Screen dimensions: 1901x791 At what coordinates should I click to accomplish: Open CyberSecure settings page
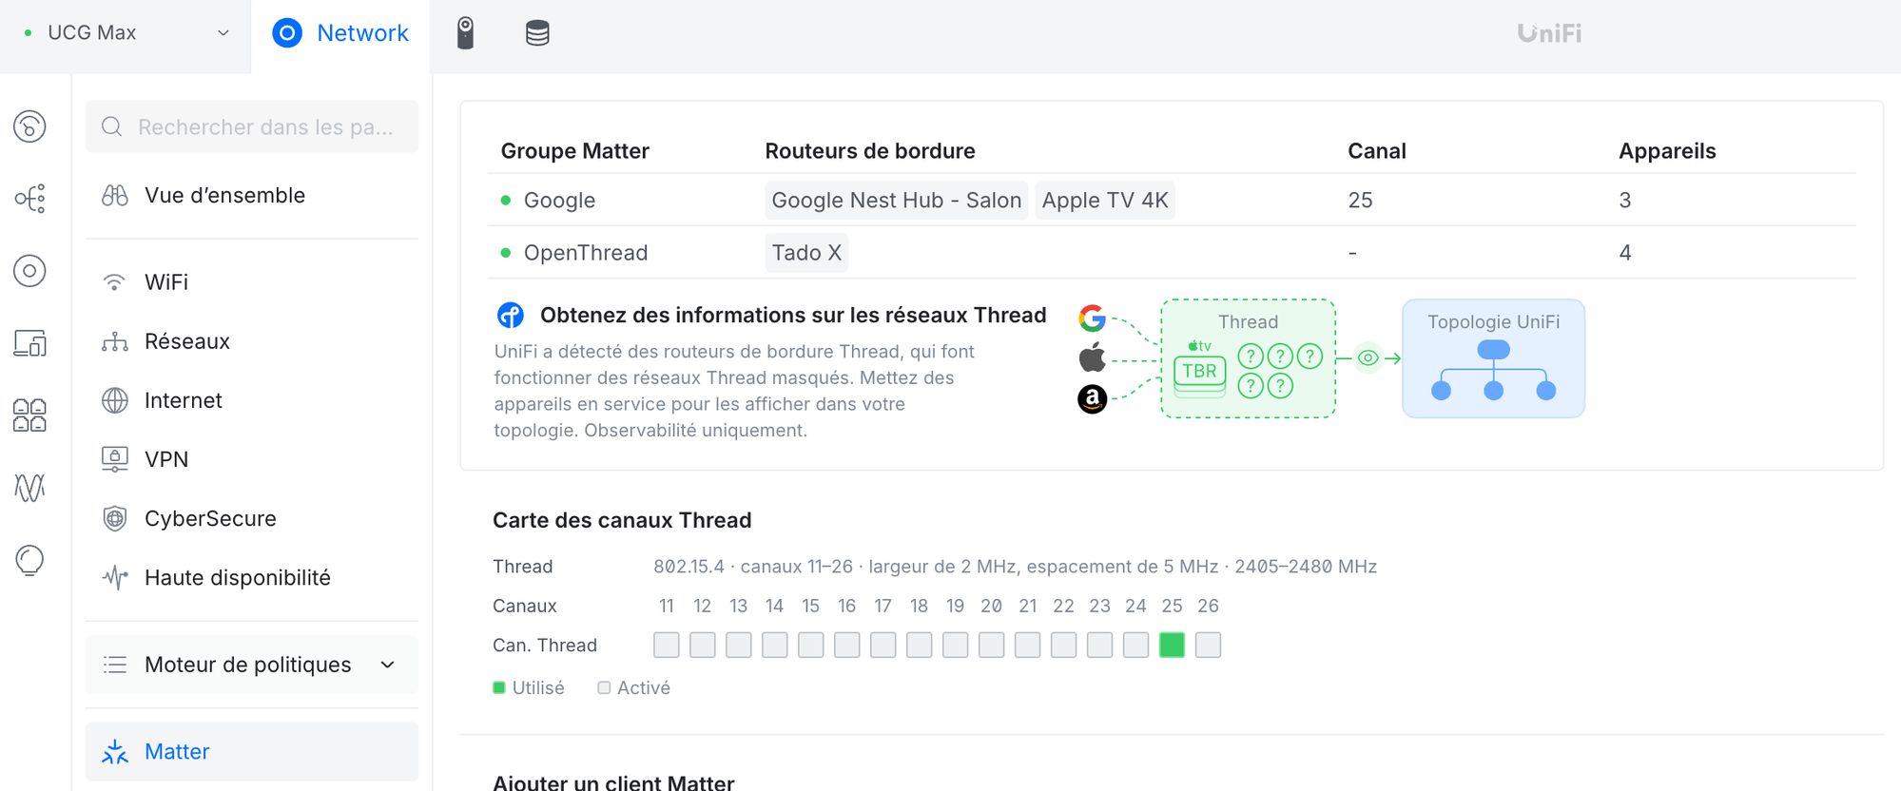252,518
